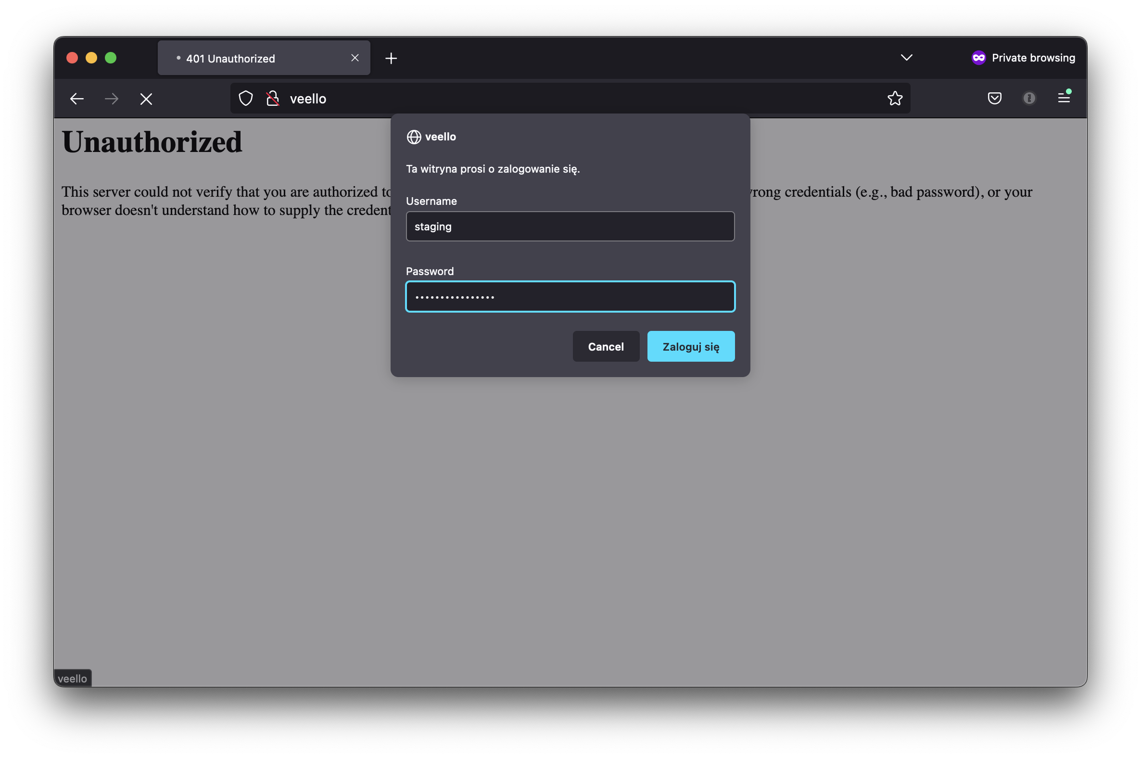
Task: Click the insecure connection padlock icon
Action: [x=273, y=98]
